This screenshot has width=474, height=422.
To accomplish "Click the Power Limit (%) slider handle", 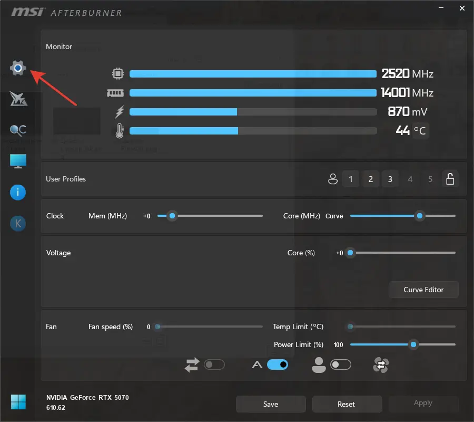I will tap(413, 344).
